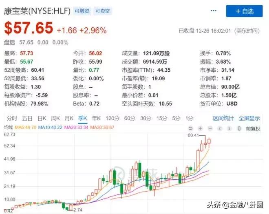Switch to 年K tab
269x214 pixels.
pyautogui.click(x=96, y=118)
